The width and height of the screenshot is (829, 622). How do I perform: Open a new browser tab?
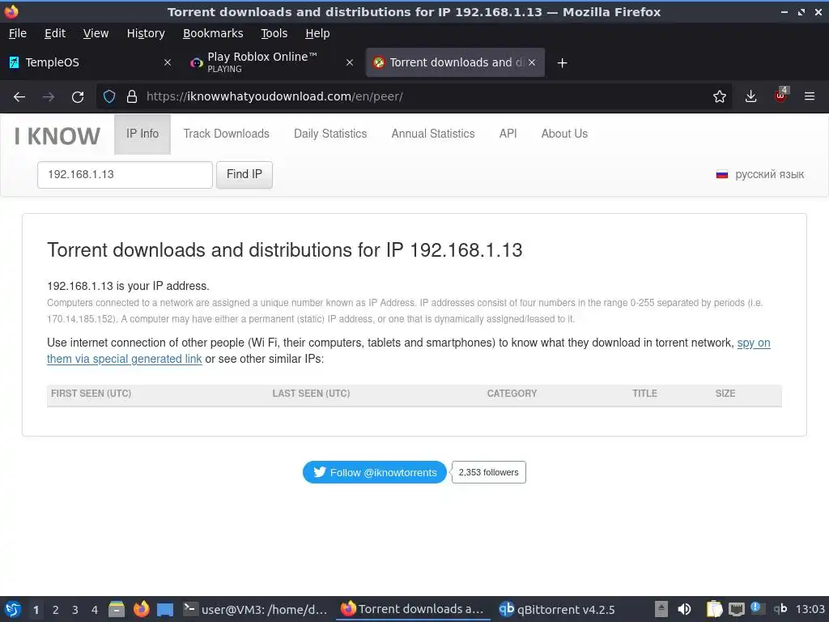click(563, 63)
